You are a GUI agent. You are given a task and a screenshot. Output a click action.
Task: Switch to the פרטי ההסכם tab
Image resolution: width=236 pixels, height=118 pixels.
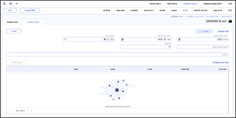[x=12, y=22]
